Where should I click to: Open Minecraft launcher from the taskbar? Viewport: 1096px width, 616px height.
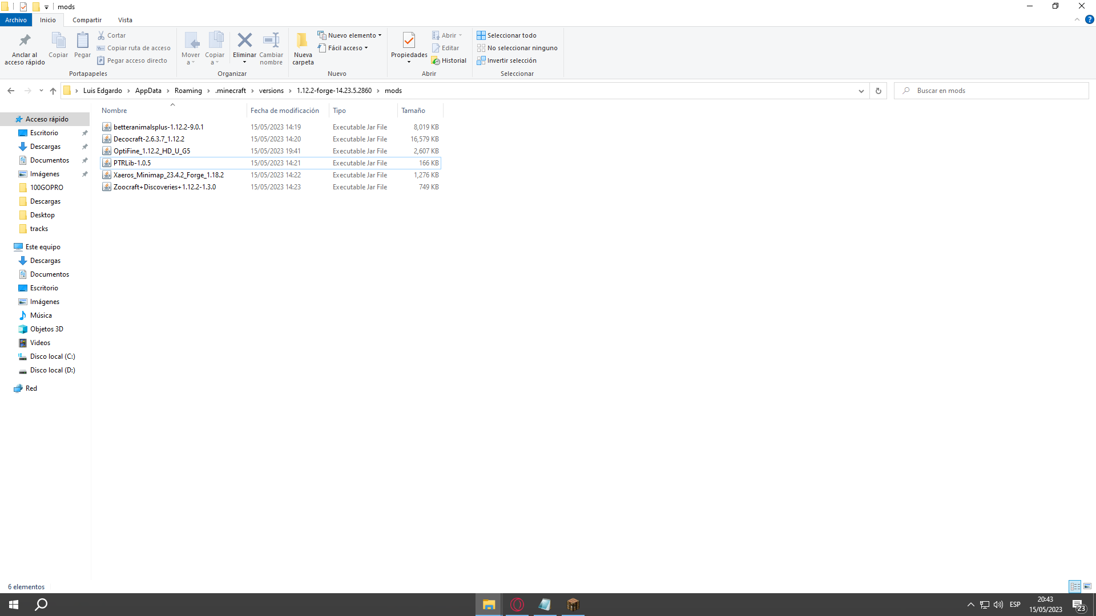[x=573, y=605]
